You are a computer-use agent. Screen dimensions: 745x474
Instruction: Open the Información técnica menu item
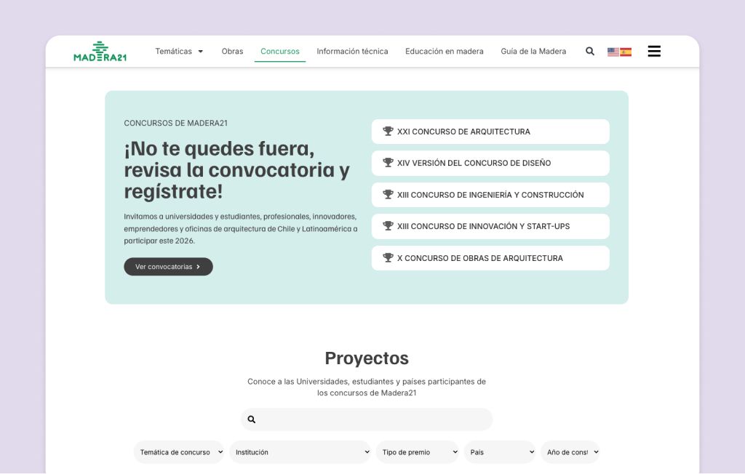(x=352, y=52)
